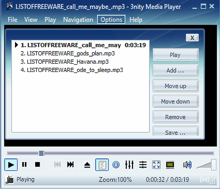
Task: Close the playlist panel with X
Action: [192, 38]
